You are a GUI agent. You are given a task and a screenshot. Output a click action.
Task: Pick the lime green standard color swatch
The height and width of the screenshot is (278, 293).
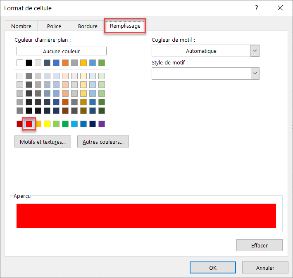(x=56, y=124)
